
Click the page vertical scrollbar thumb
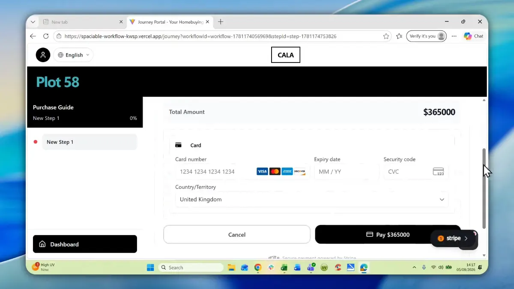484,188
